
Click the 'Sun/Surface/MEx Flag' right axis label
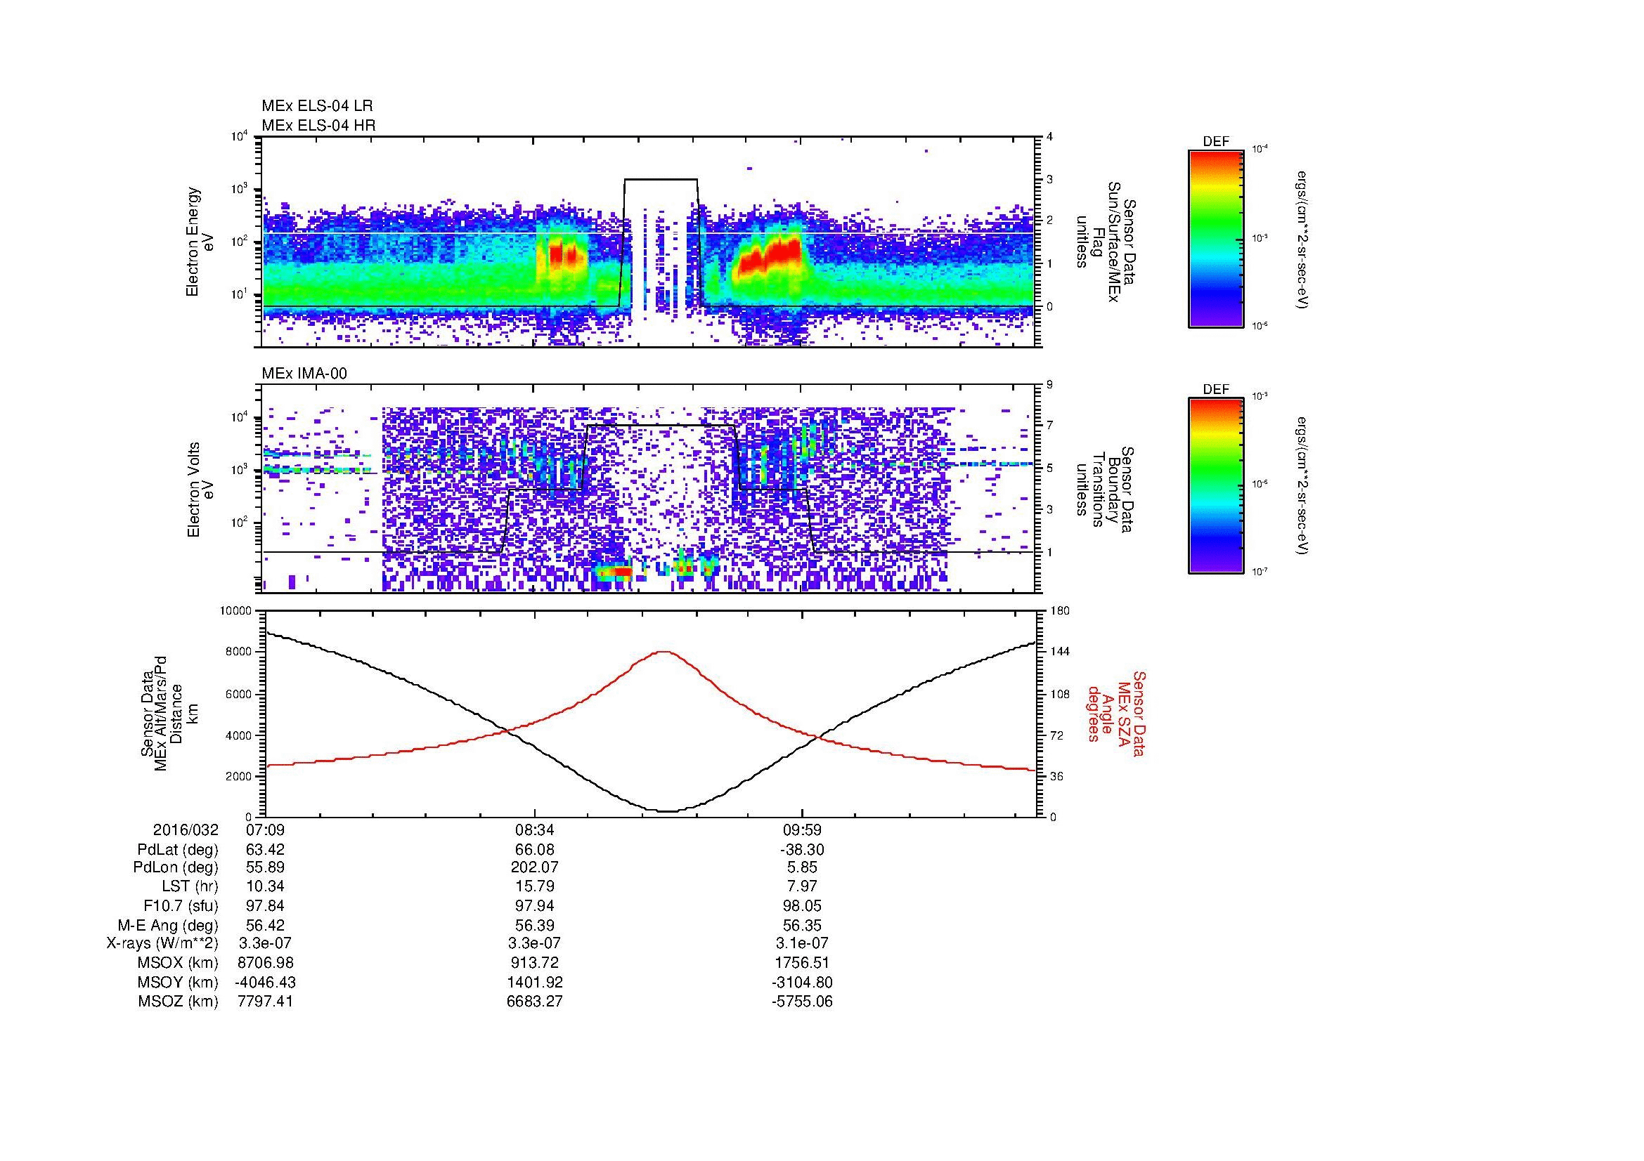point(1105,242)
